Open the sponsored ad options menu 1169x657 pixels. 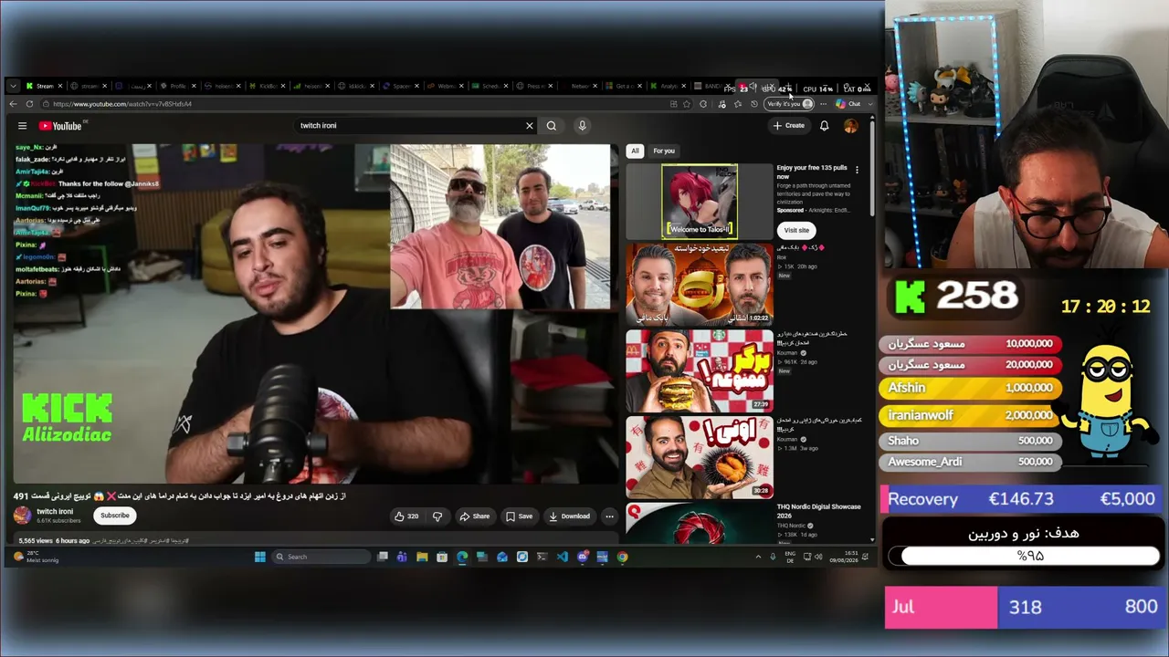[857, 170]
